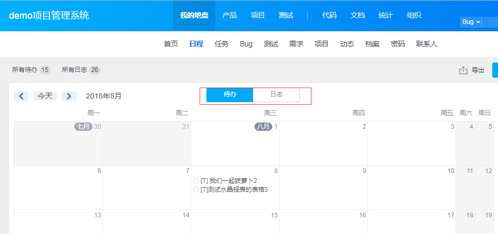The height and width of the screenshot is (234, 498).
Task: Select the day 6 calendar cell
Action: tap(58, 188)
